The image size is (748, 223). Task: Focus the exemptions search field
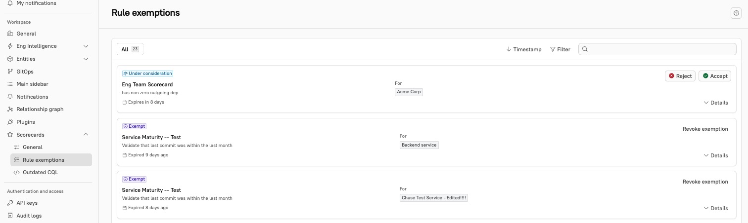[x=657, y=49]
